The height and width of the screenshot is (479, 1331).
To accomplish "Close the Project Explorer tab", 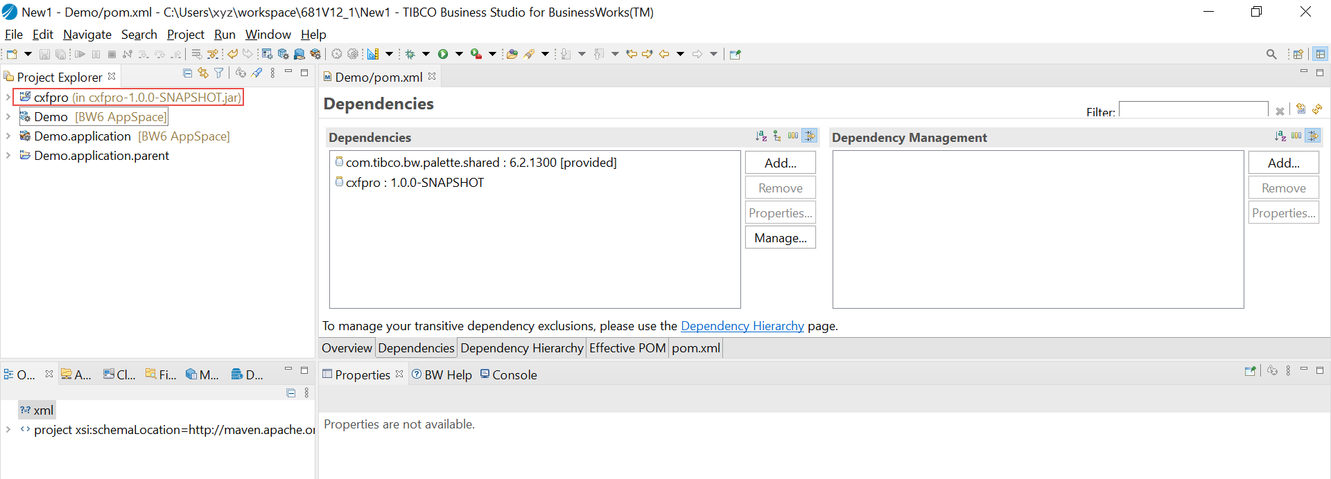I will click(112, 76).
